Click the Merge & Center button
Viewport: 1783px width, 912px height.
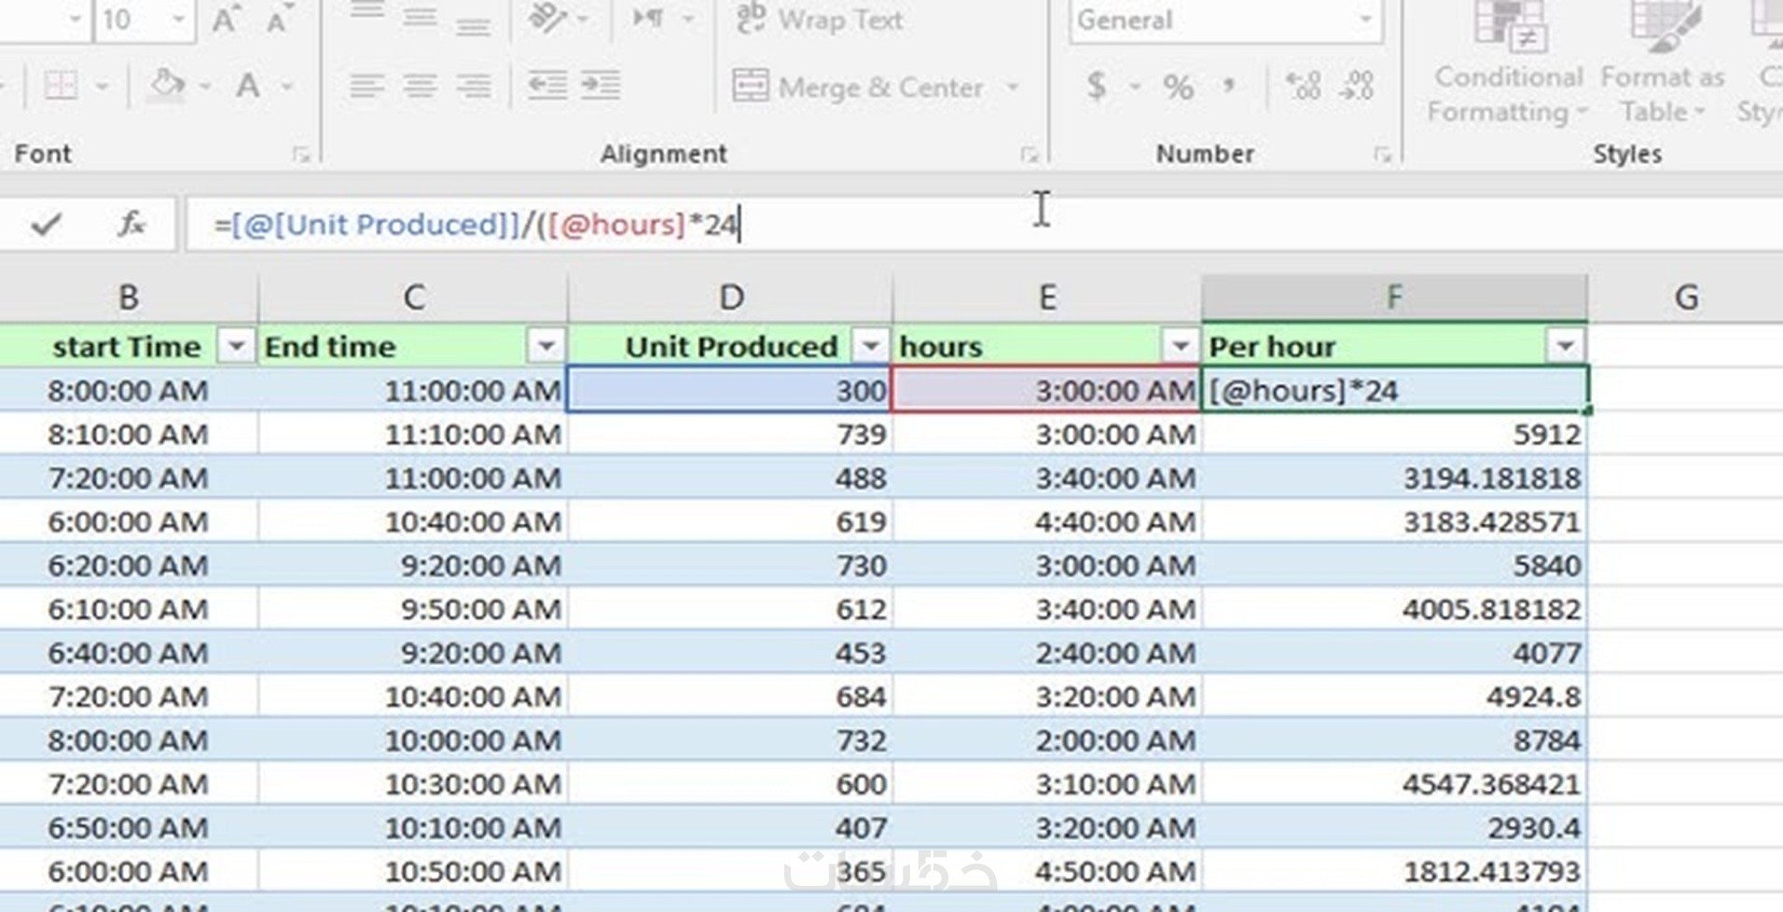click(x=857, y=87)
